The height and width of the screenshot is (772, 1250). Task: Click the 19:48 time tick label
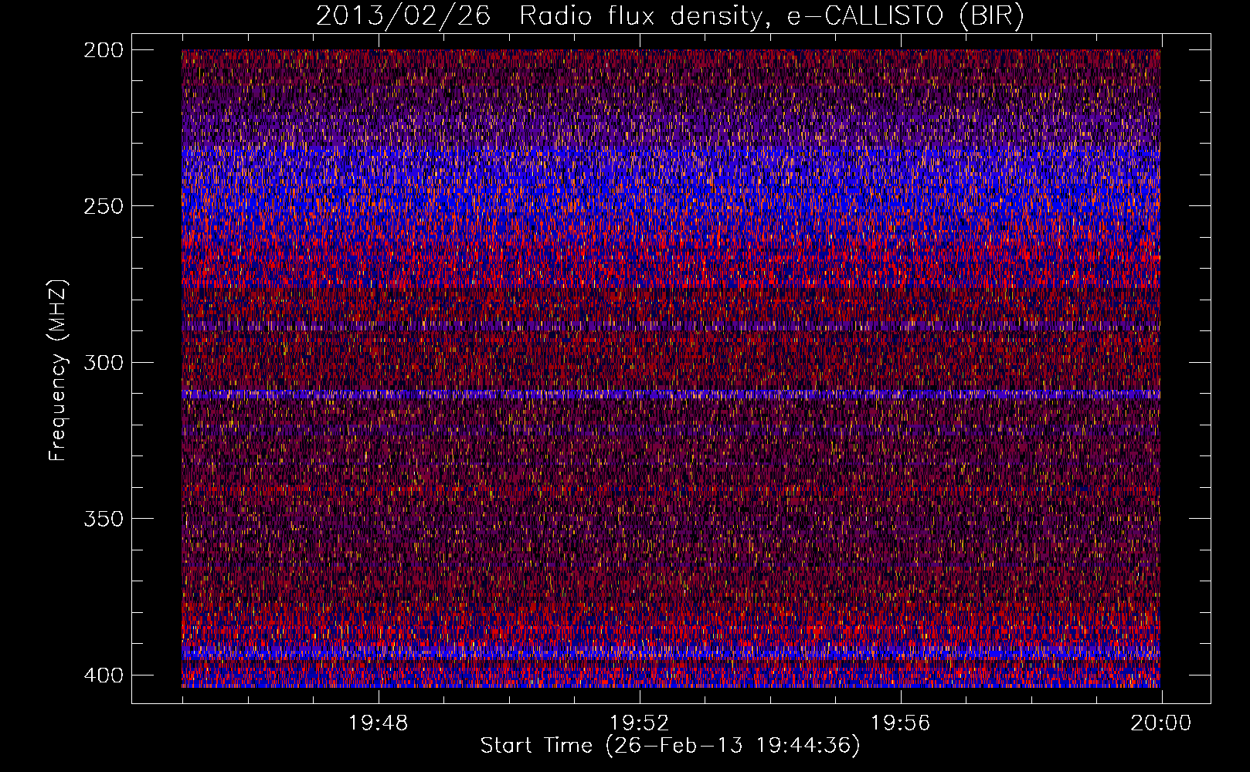379,723
